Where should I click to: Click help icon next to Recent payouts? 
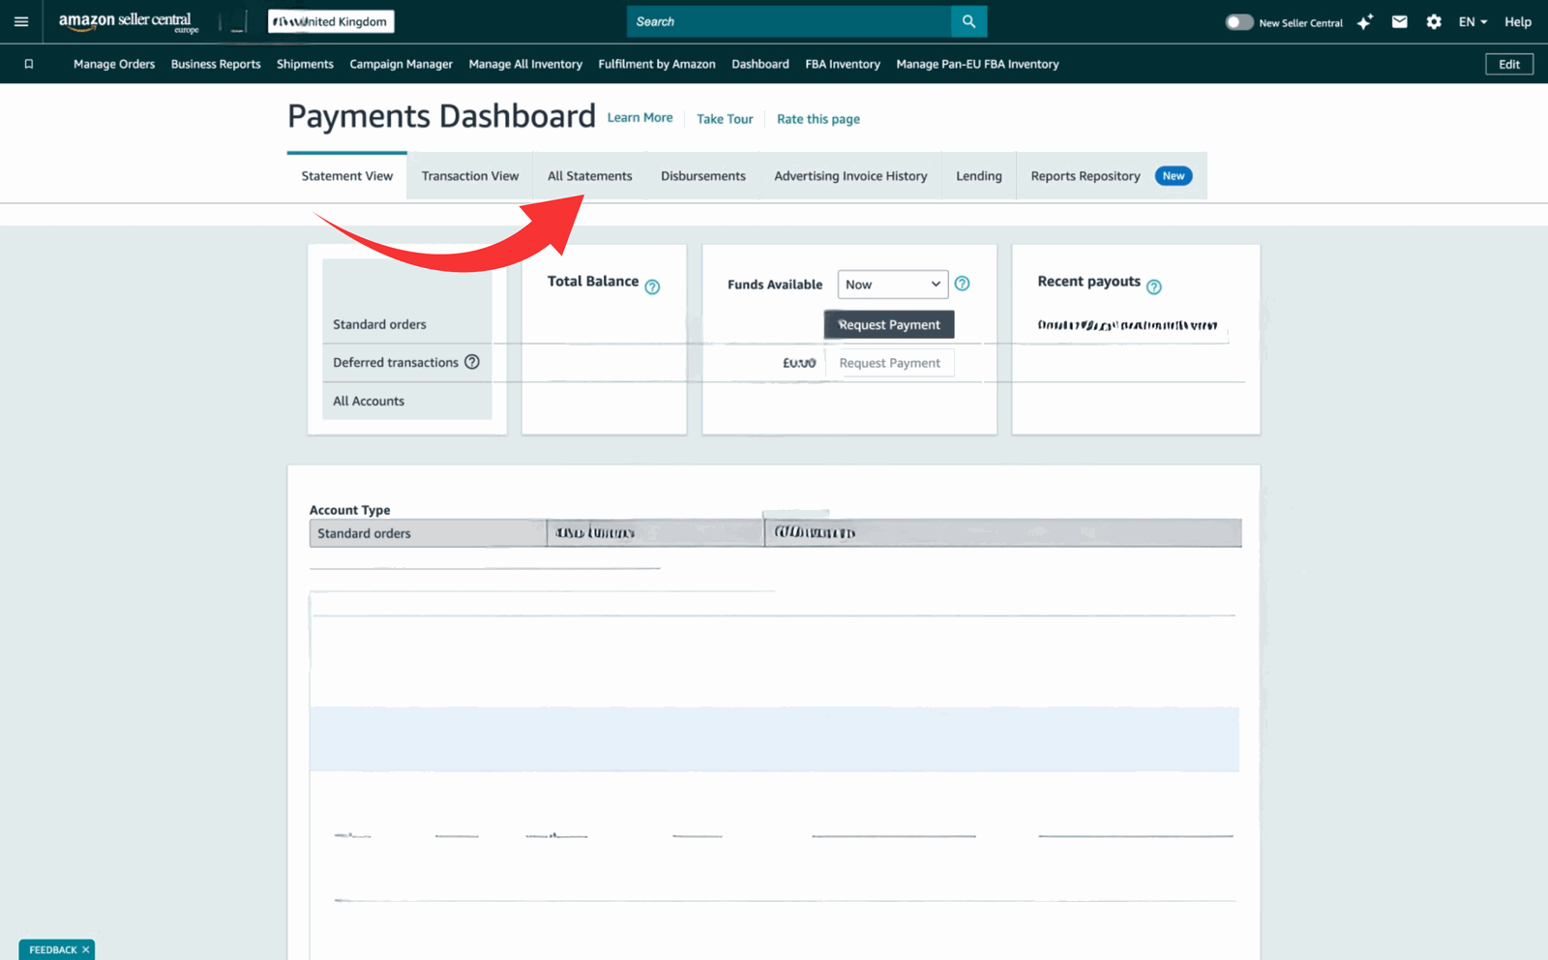[1153, 286]
